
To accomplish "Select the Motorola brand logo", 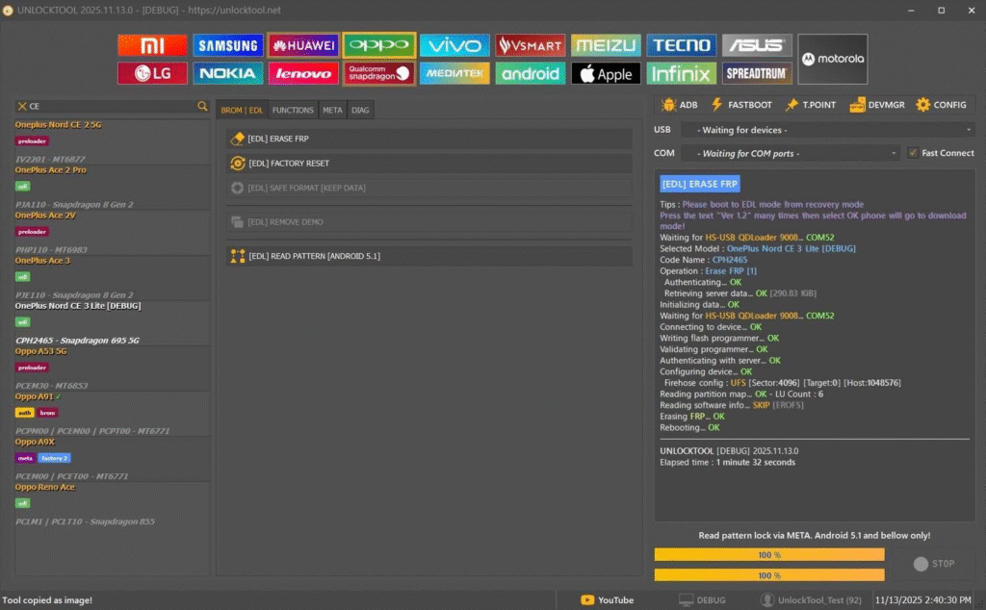I will point(833,59).
